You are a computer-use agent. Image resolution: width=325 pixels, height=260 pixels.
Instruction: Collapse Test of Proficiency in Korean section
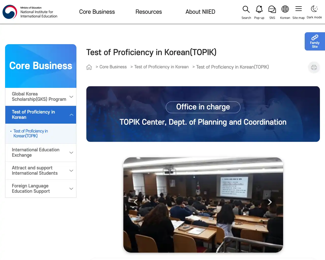[41, 115]
